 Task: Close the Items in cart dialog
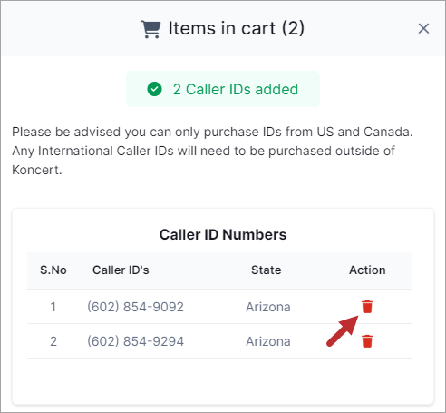click(423, 29)
